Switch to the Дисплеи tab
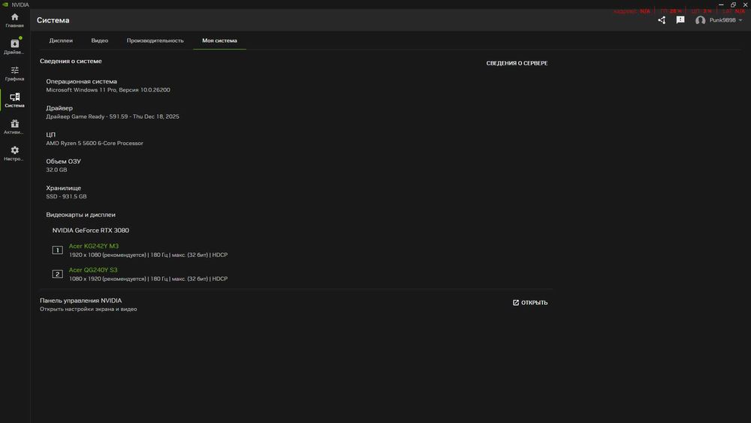 click(61, 41)
